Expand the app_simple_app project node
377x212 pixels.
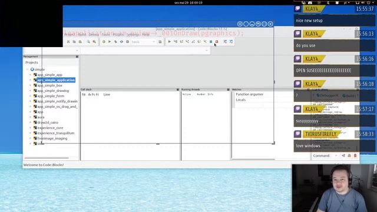point(30,75)
